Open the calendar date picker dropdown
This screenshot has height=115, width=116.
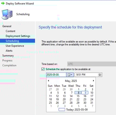(70, 75)
